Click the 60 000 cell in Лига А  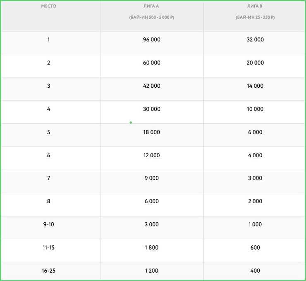pyautogui.click(x=151, y=63)
